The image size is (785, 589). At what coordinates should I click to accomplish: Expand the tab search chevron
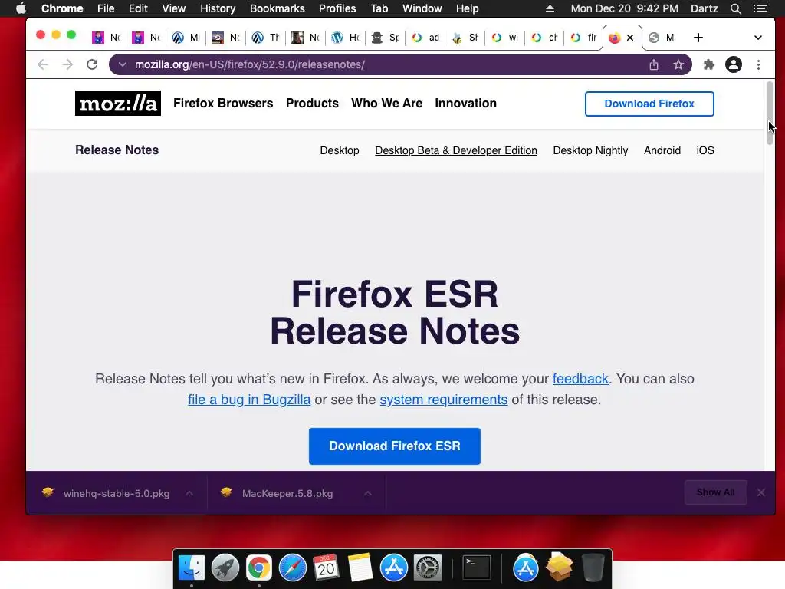pos(758,38)
